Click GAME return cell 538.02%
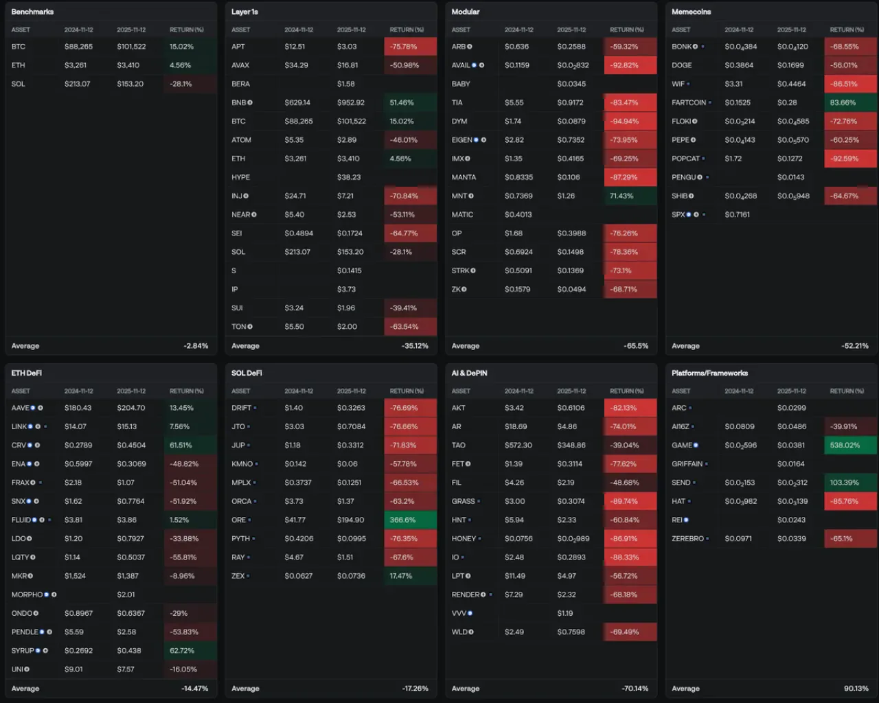This screenshot has width=879, height=703. [850, 446]
